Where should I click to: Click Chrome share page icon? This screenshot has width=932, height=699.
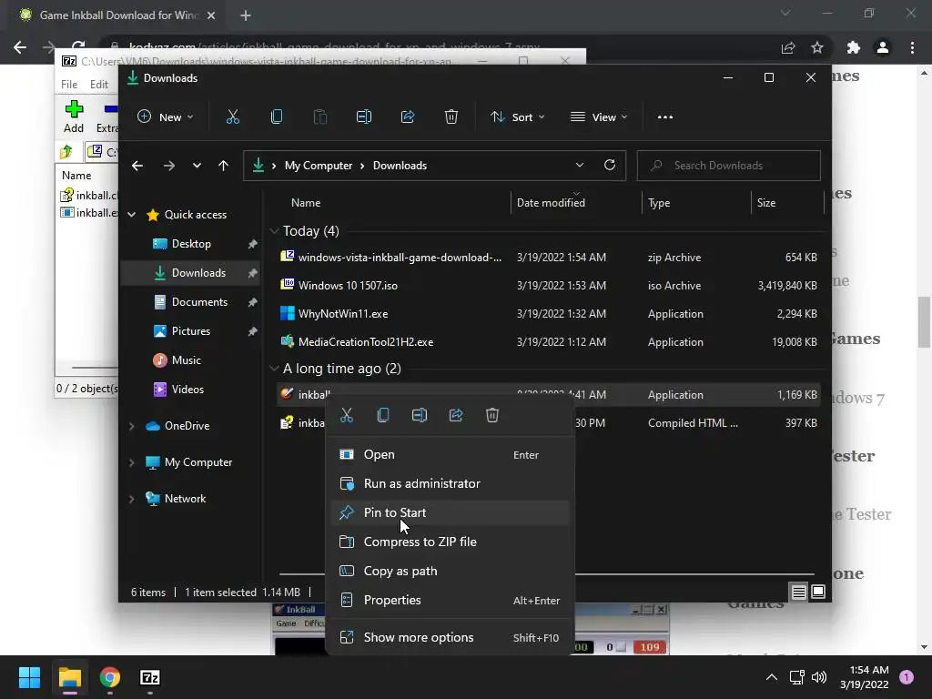[x=788, y=47]
